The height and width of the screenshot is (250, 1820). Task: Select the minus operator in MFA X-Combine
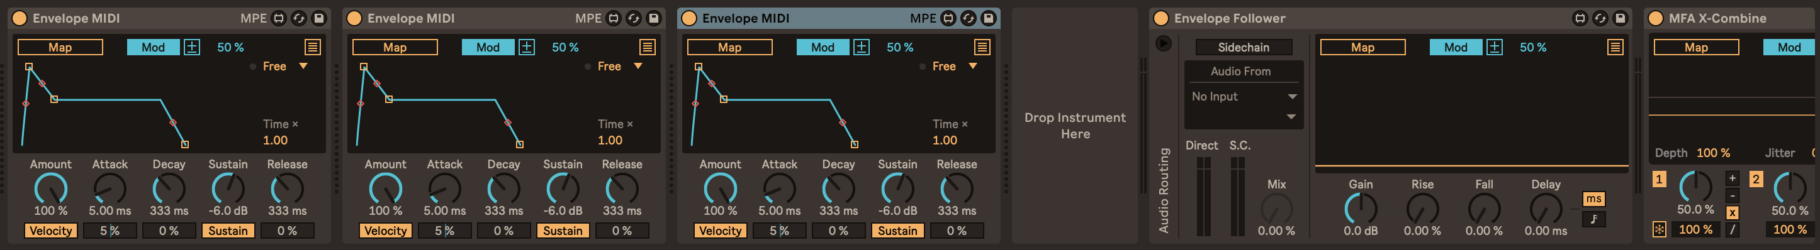coord(1733,196)
